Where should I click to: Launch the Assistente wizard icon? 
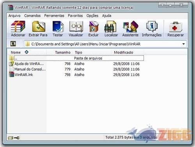click(131, 26)
